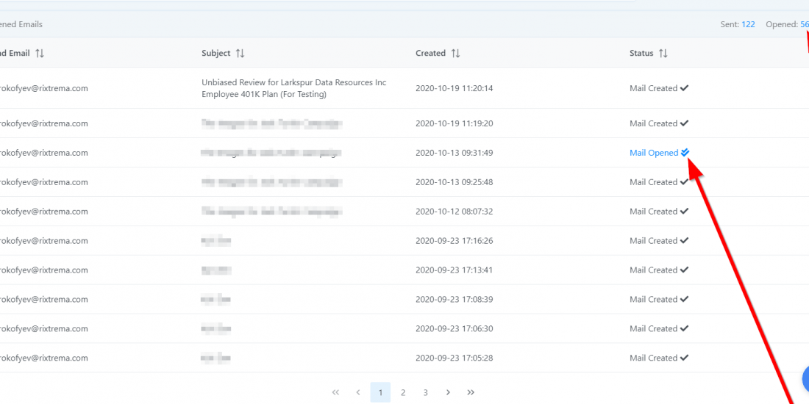Go to previous page arrow
This screenshot has height=404, width=809.
point(358,392)
